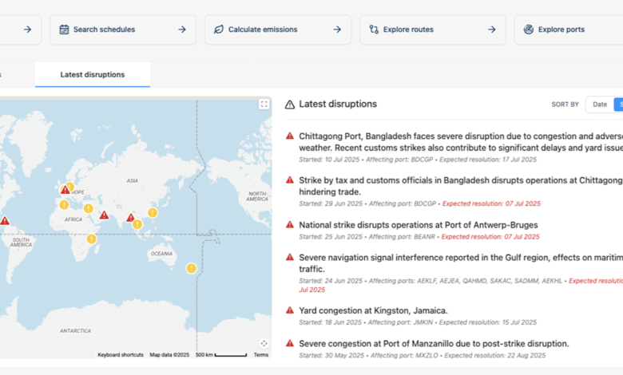Screen dimensions: 623x375
Task: Select the yellow alert marker near Oceania
Action: tap(191, 268)
